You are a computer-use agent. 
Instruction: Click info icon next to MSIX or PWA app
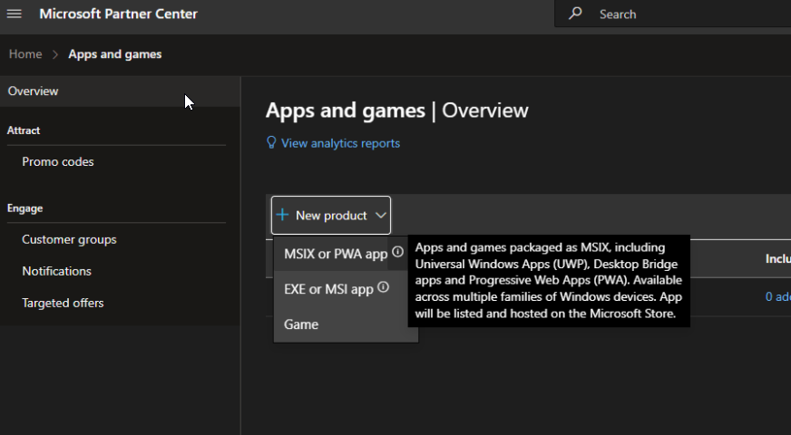coord(398,253)
